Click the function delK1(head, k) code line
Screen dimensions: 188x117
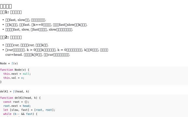pos(20,98)
